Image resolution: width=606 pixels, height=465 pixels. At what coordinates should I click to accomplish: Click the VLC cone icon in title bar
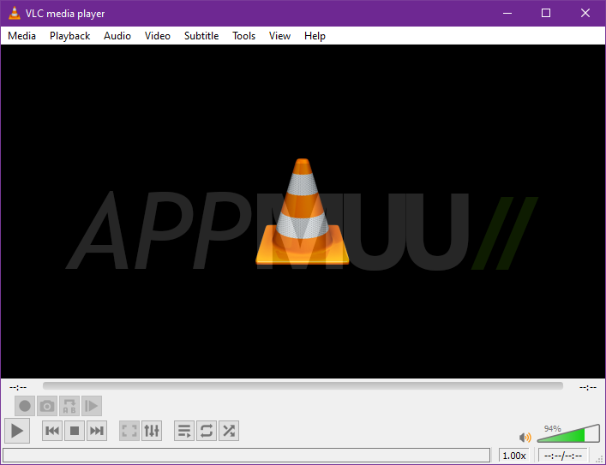15,13
